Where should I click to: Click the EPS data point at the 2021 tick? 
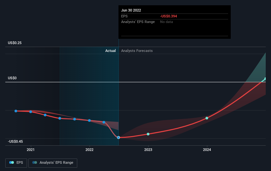(31, 112)
